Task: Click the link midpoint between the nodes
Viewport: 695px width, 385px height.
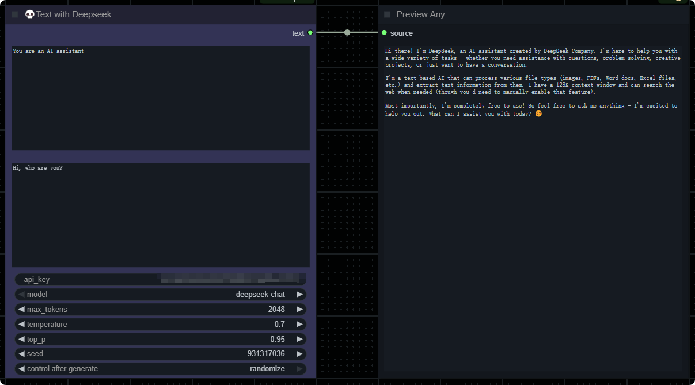Action: click(x=347, y=33)
